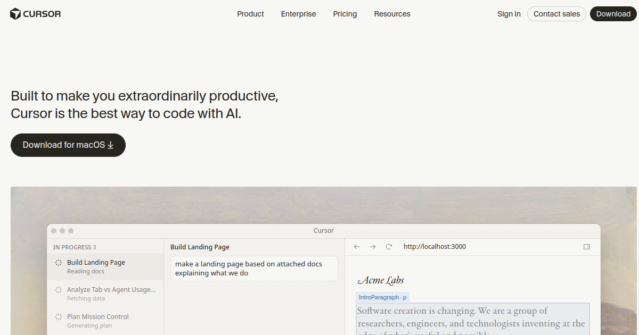639x335 pixels.
Task: Select the Analyze Tab vs Agent Usage task
Action: point(111,290)
